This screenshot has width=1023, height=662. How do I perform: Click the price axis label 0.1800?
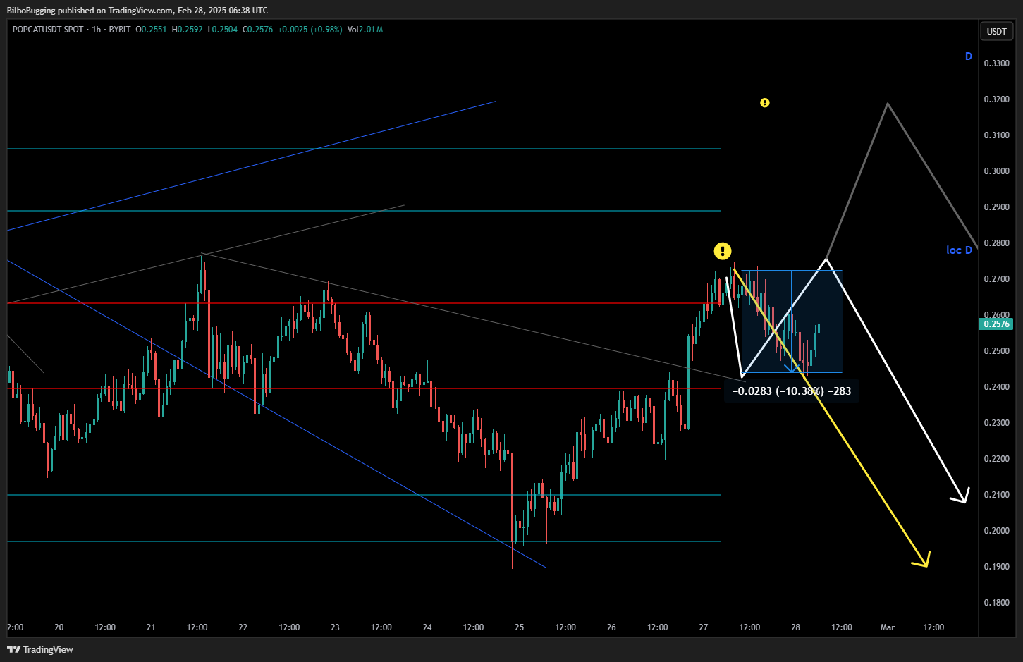click(x=996, y=603)
